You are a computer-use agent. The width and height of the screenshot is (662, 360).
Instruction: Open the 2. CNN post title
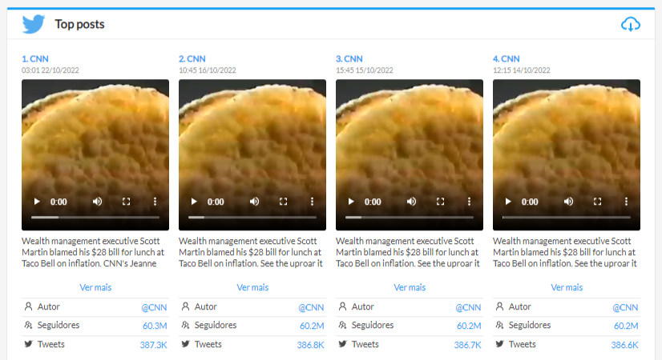click(192, 58)
